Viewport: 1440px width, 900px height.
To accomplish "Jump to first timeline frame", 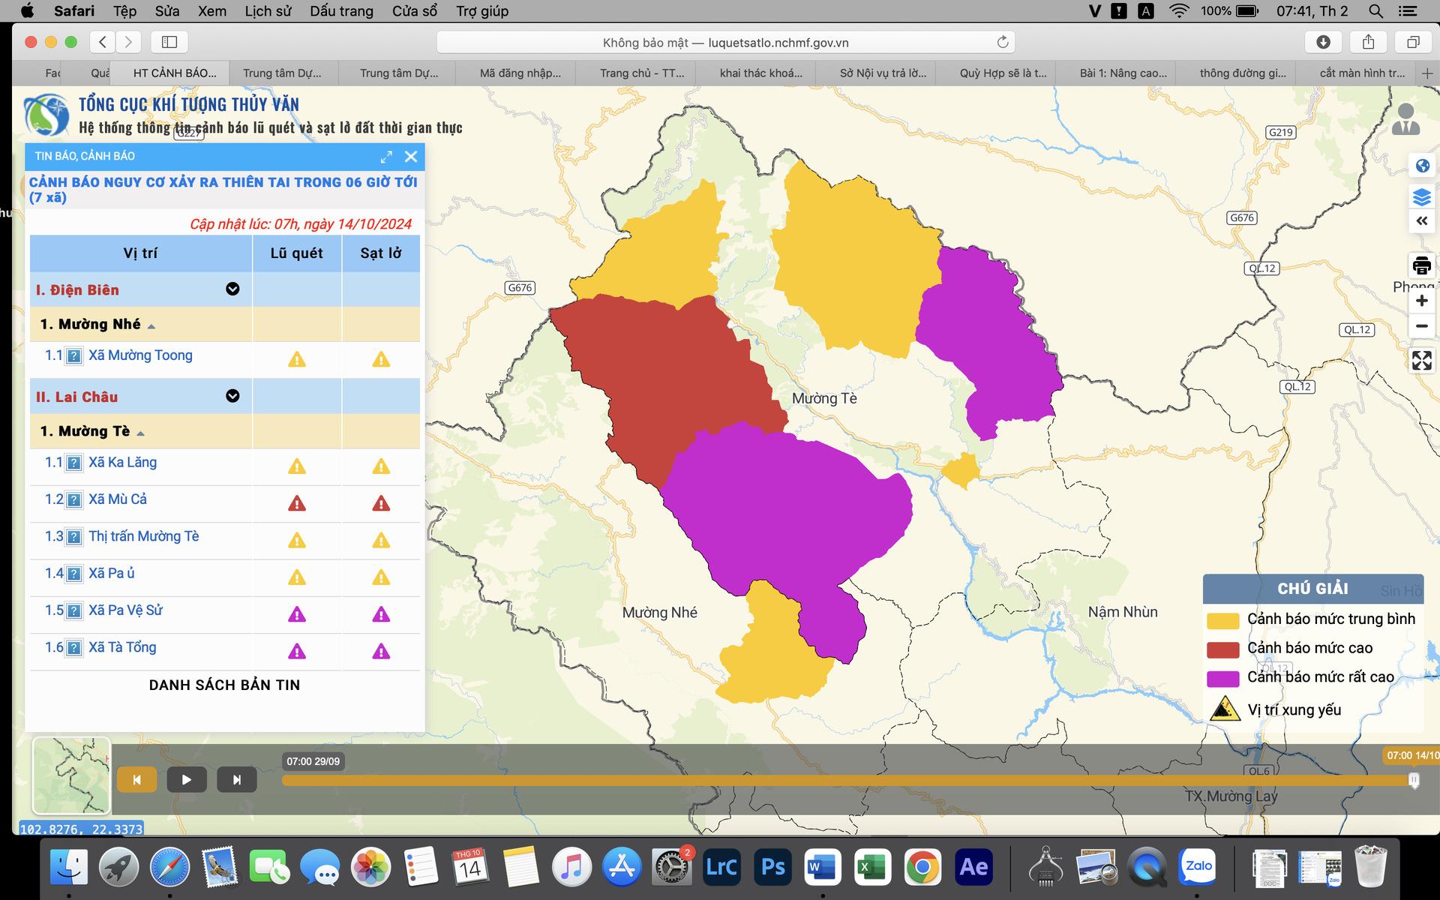I will pos(136,780).
